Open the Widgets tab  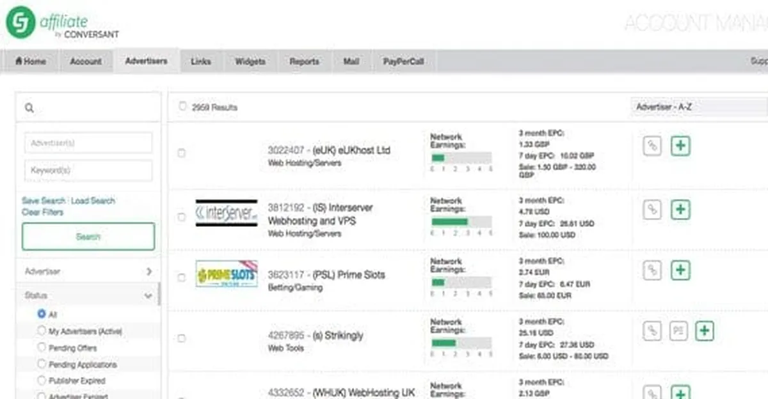coord(250,61)
